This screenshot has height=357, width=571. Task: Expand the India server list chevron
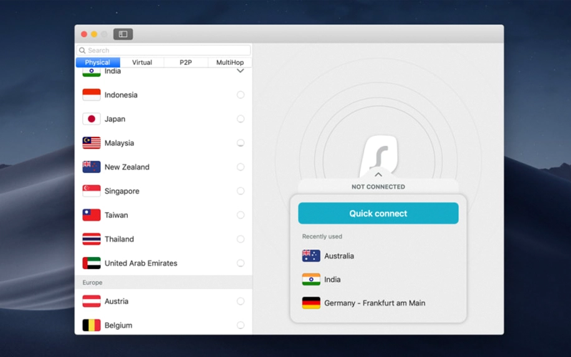241,70
